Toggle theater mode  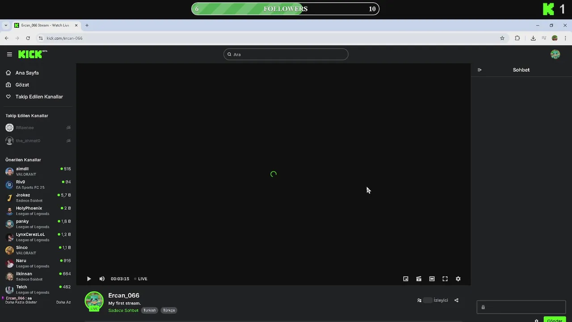pyautogui.click(x=432, y=279)
